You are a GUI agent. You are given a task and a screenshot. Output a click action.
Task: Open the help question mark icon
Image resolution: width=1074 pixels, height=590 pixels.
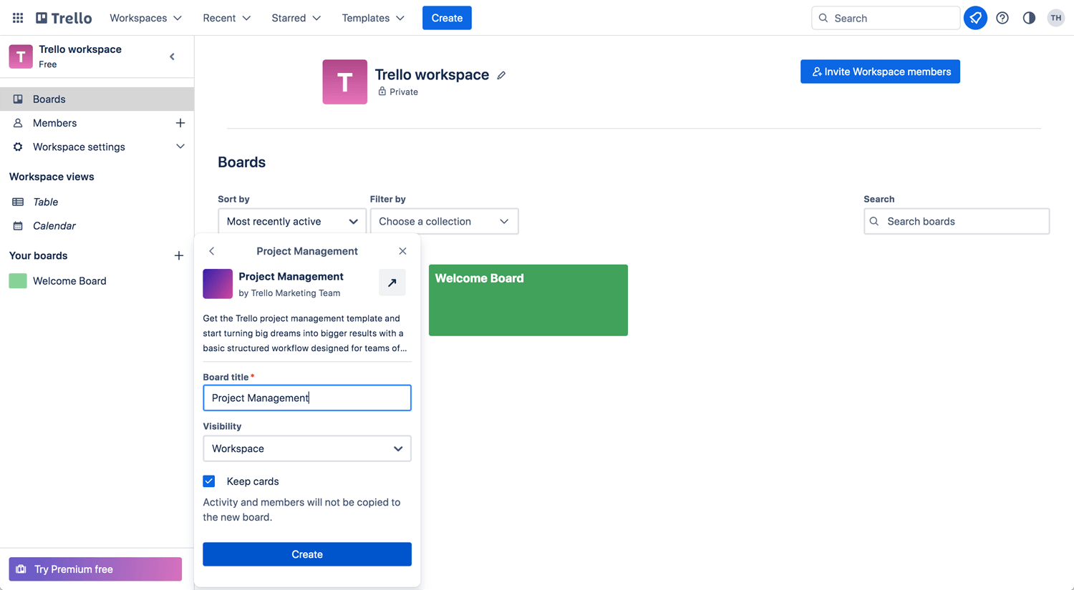tap(1002, 18)
